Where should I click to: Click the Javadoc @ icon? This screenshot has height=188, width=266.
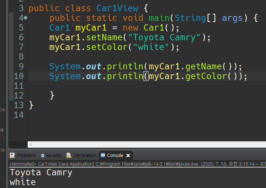pos(43,156)
